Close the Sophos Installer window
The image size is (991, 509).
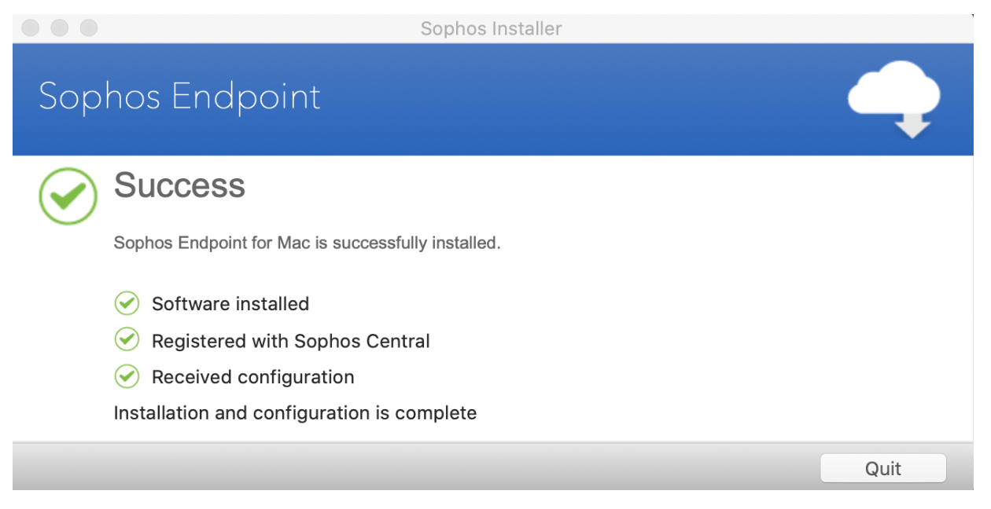pos(30,28)
